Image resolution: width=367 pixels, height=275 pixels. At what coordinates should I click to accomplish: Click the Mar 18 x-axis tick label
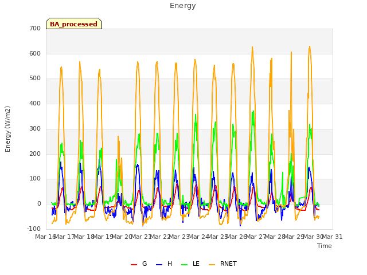(84, 237)
